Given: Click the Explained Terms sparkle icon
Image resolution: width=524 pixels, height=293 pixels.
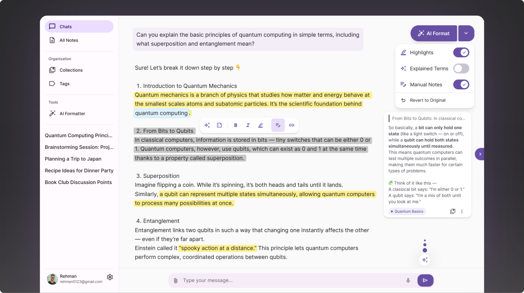Looking at the screenshot, I should [x=403, y=69].
